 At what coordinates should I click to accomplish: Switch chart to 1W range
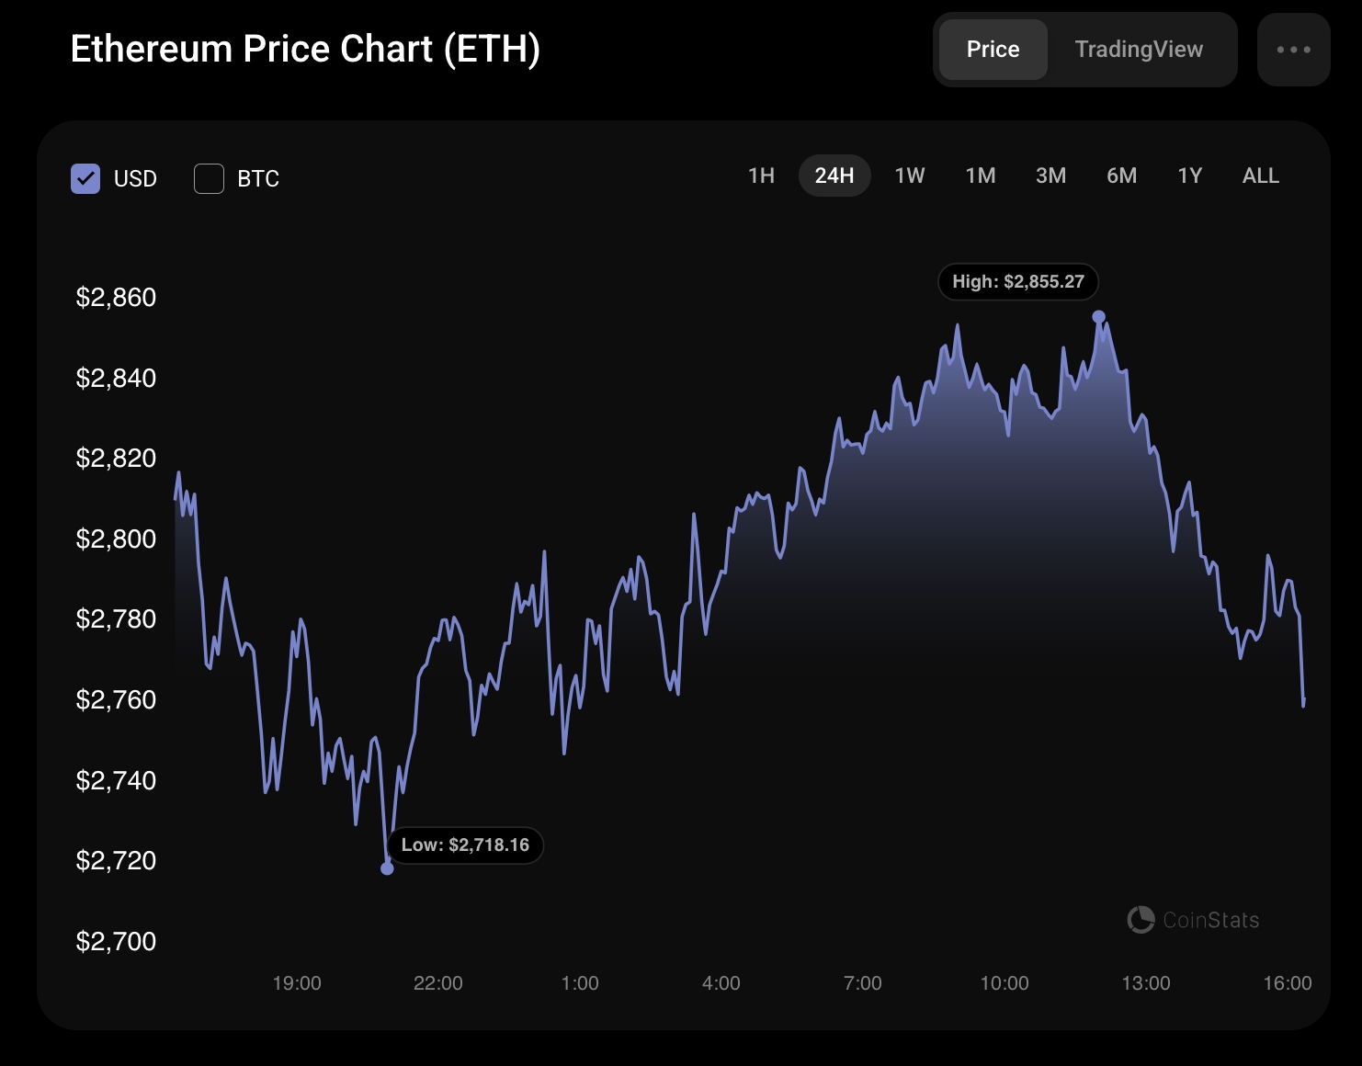point(910,176)
